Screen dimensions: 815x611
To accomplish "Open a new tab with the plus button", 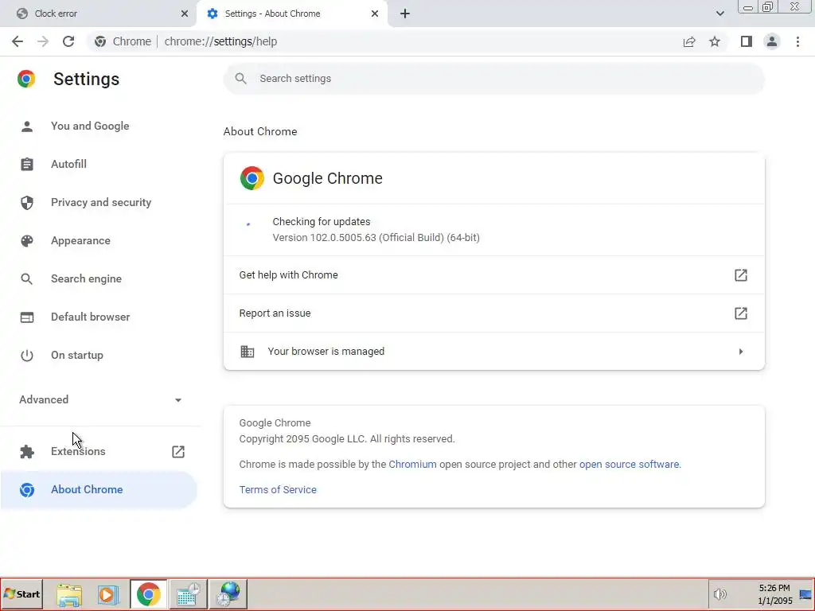I will click(x=405, y=14).
